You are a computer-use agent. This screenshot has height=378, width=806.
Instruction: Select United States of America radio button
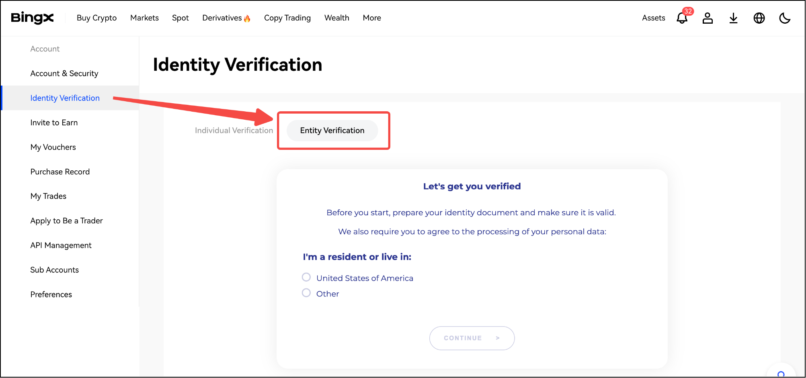point(306,277)
